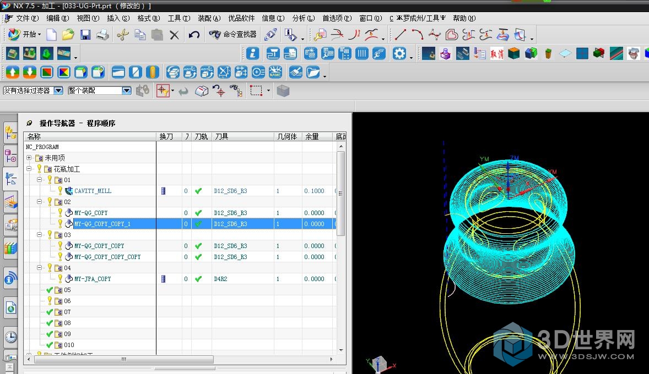
Task: Open the 没有选择过滤器 filter dropdown
Action: [58, 91]
